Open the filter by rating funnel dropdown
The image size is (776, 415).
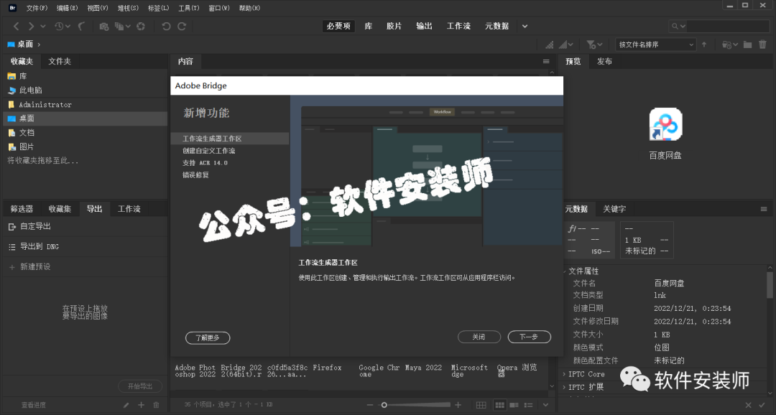coord(594,45)
